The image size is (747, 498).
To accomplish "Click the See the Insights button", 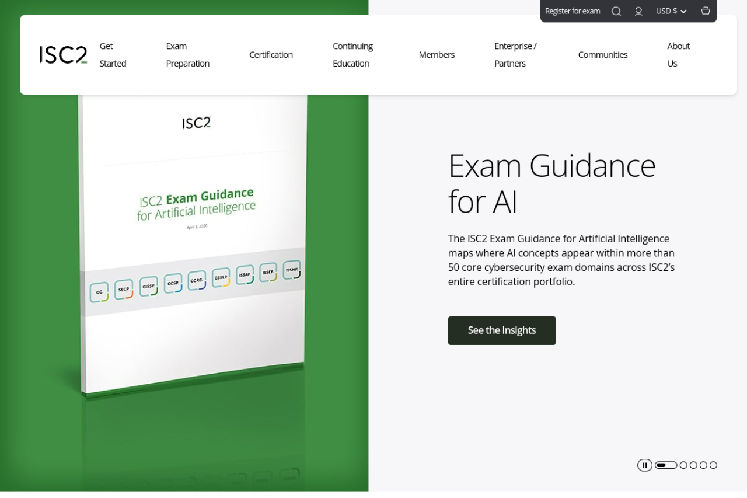I will point(502,330).
